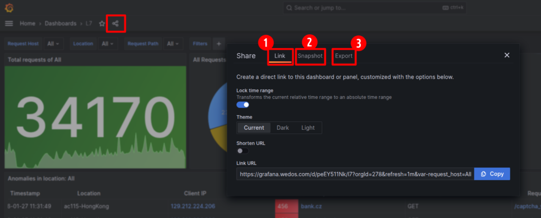
Task: Go to Dashboards breadcrumb
Action: [61, 23]
